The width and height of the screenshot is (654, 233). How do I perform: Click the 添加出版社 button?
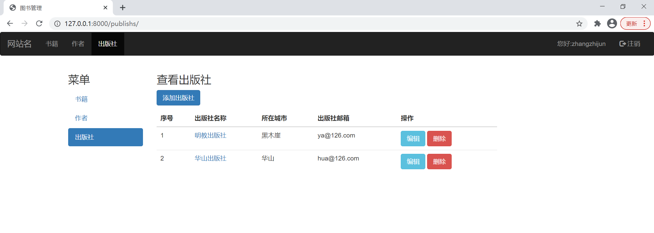(x=178, y=98)
